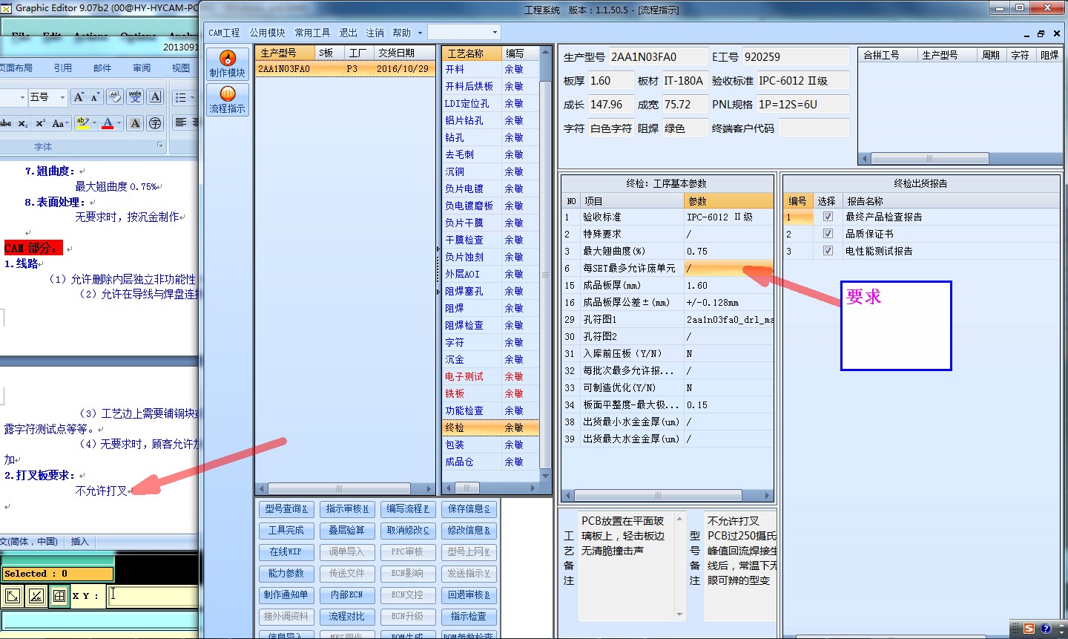
Task: Toggle superscript X² in Word ribbon
Action: tap(40, 123)
